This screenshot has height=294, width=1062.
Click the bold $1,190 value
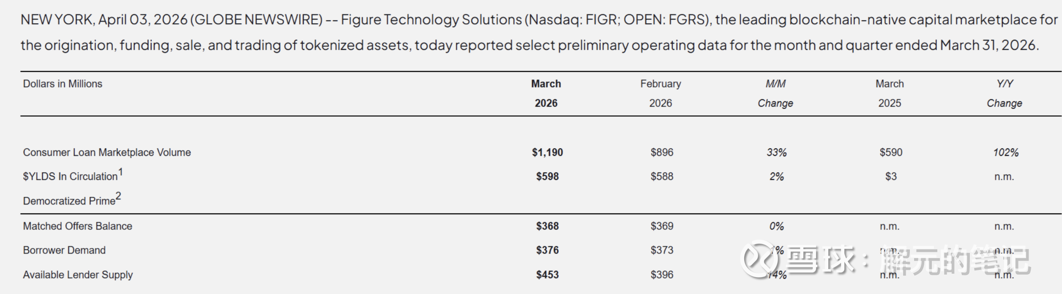click(x=547, y=152)
